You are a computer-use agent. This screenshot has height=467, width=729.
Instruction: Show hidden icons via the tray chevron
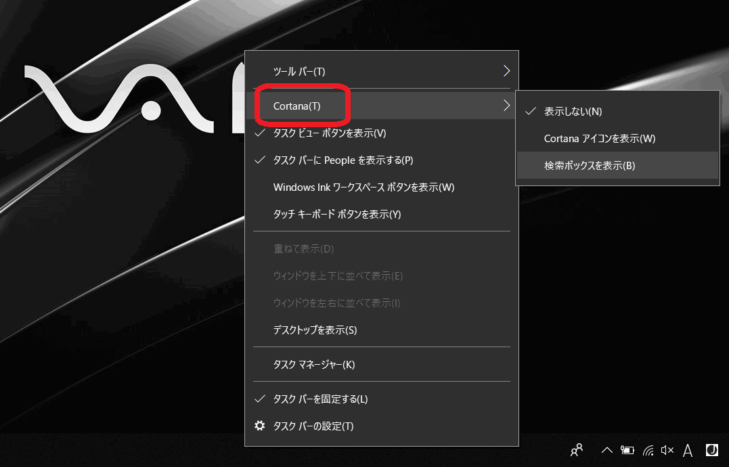click(x=606, y=450)
